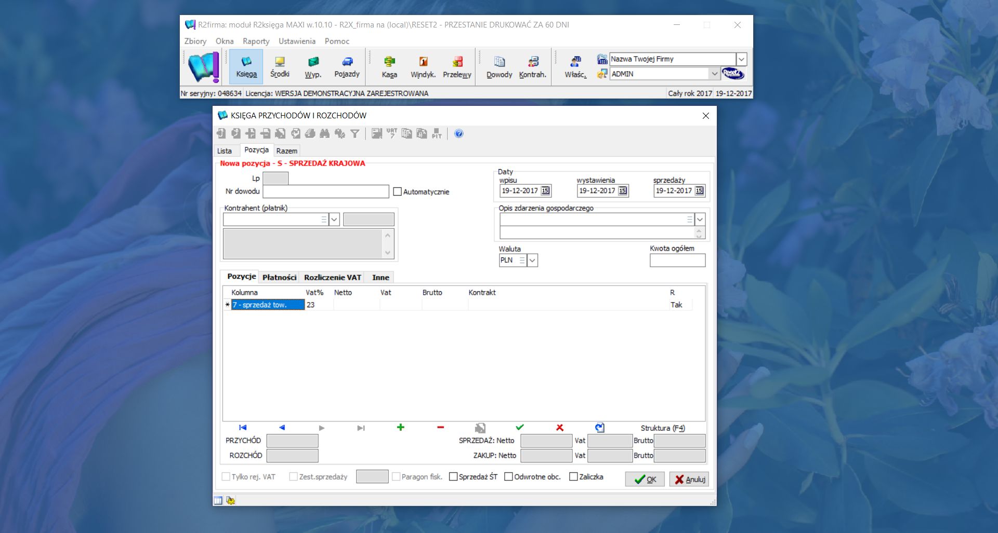Open the Waluta PLN dropdown

[532, 260]
